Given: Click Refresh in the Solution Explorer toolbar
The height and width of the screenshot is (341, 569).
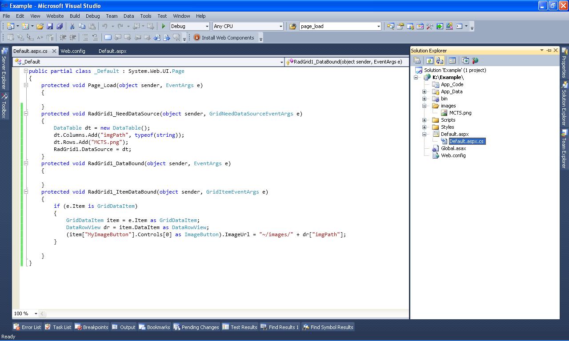Looking at the screenshot, I should pos(429,61).
